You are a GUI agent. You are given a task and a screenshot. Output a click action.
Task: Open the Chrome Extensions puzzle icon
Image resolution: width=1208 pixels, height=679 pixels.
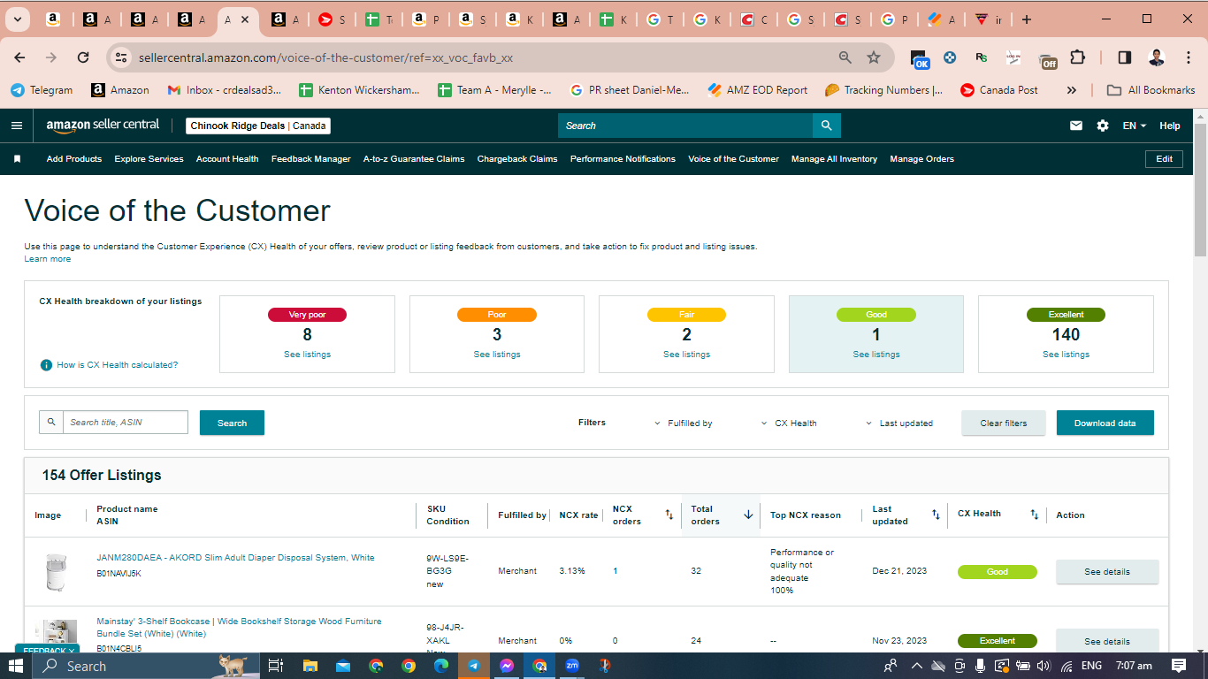click(1077, 57)
